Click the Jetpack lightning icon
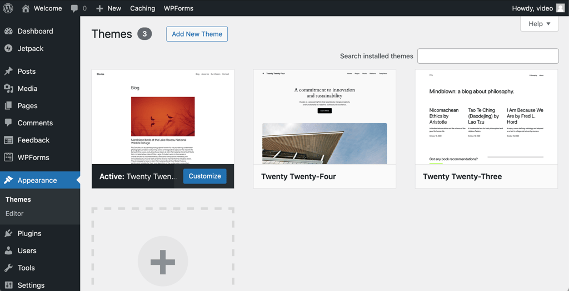The height and width of the screenshot is (291, 569). [8, 49]
